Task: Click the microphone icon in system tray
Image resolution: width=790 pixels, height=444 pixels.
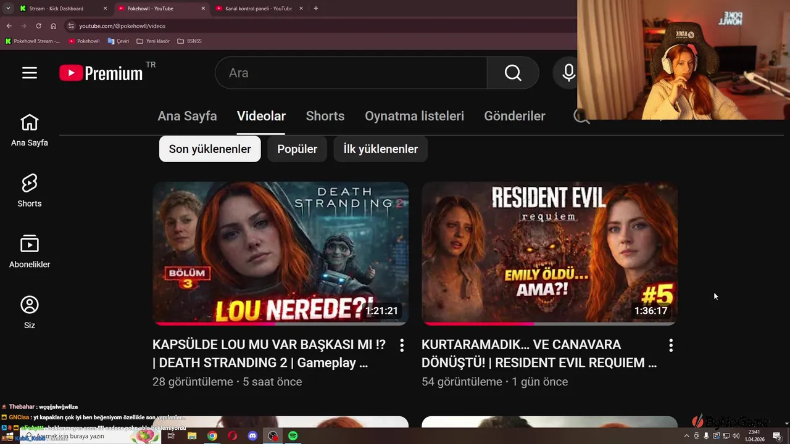Action: pyautogui.click(x=706, y=436)
